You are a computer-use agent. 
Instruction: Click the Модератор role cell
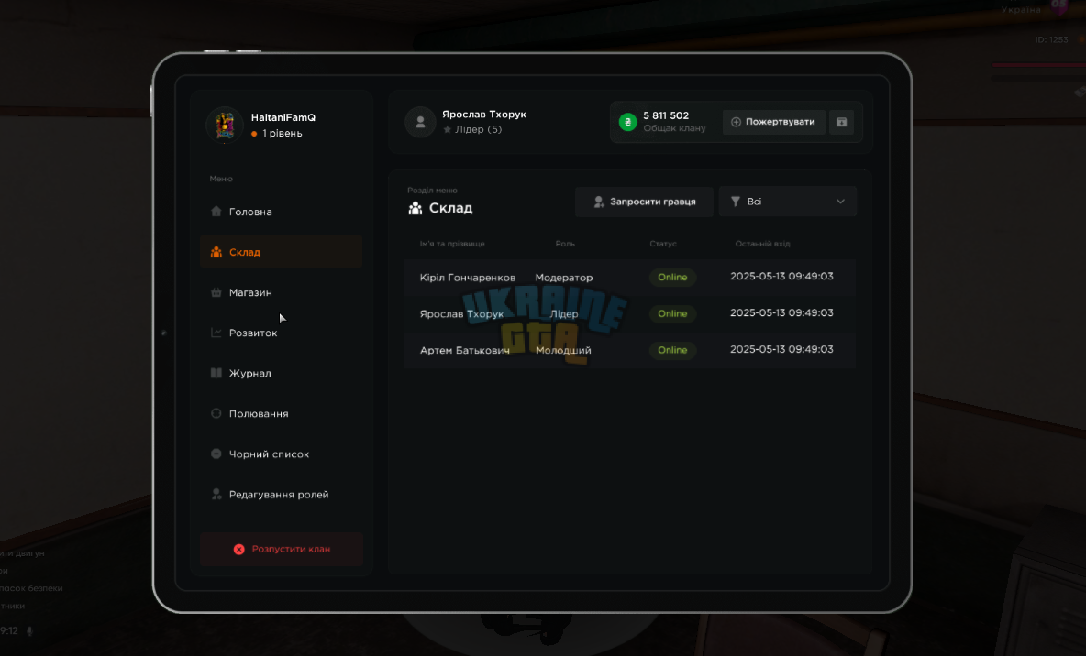[564, 278]
